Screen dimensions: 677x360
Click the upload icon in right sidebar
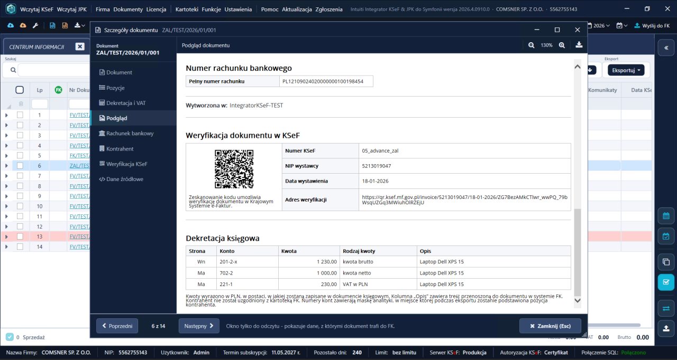666,328
